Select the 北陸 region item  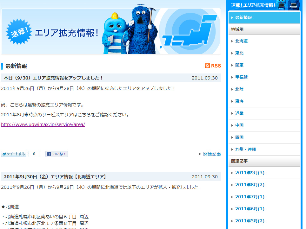239,89
